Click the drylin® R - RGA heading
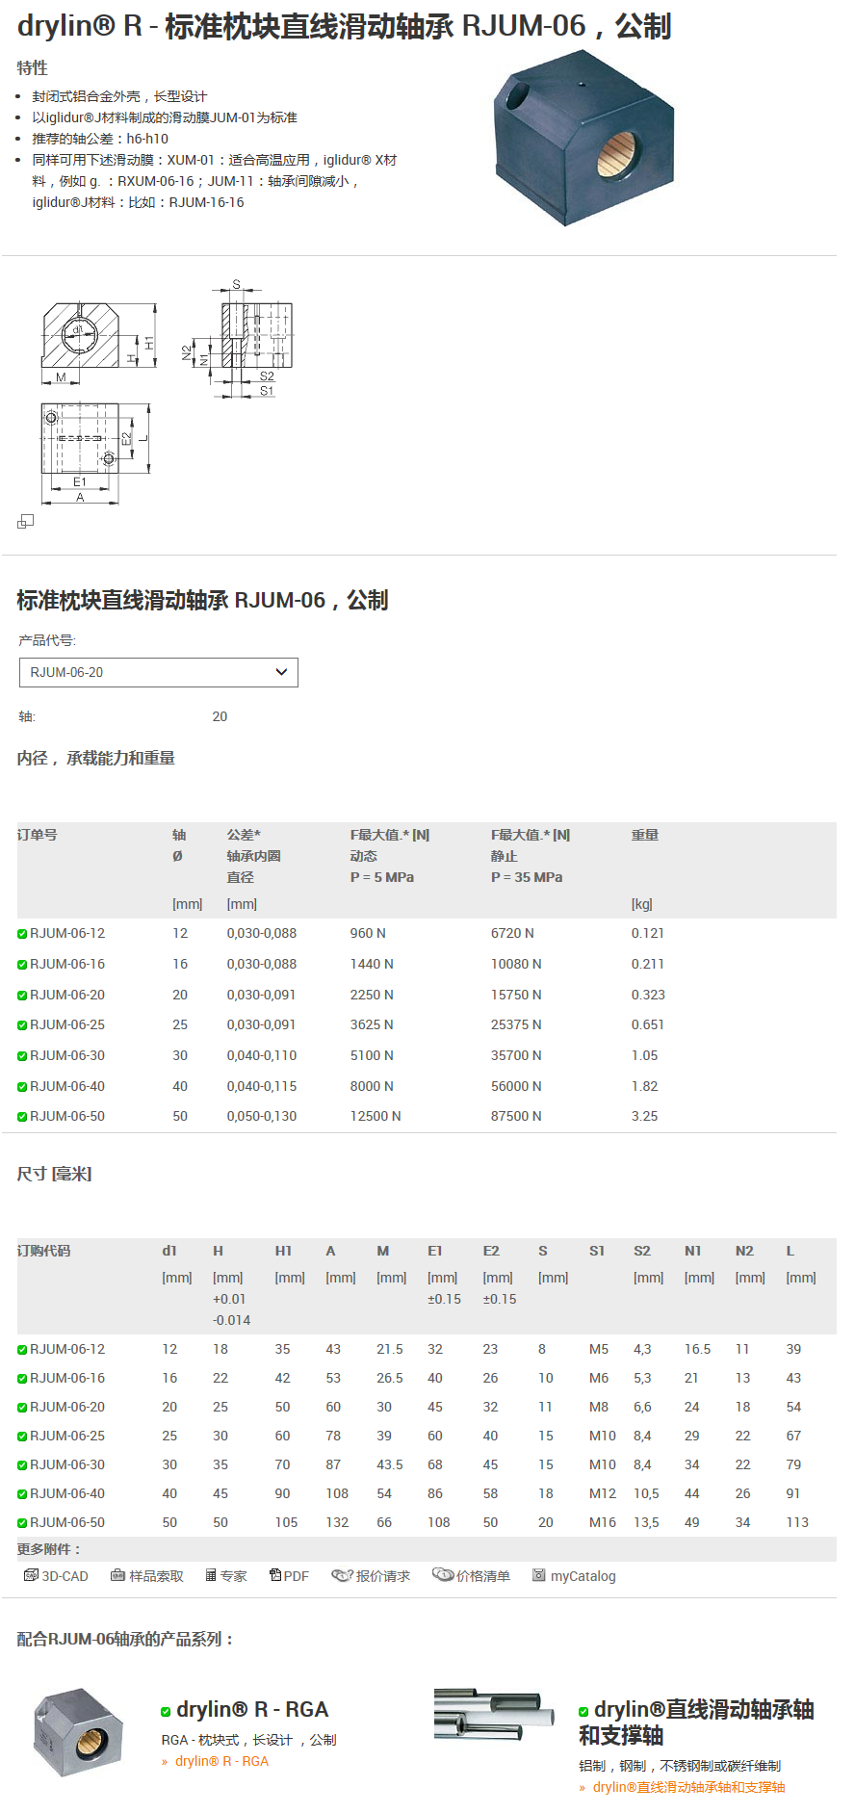 (x=252, y=1709)
